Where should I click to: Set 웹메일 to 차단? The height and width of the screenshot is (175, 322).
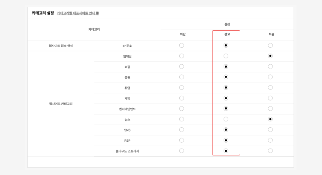[x=181, y=56]
